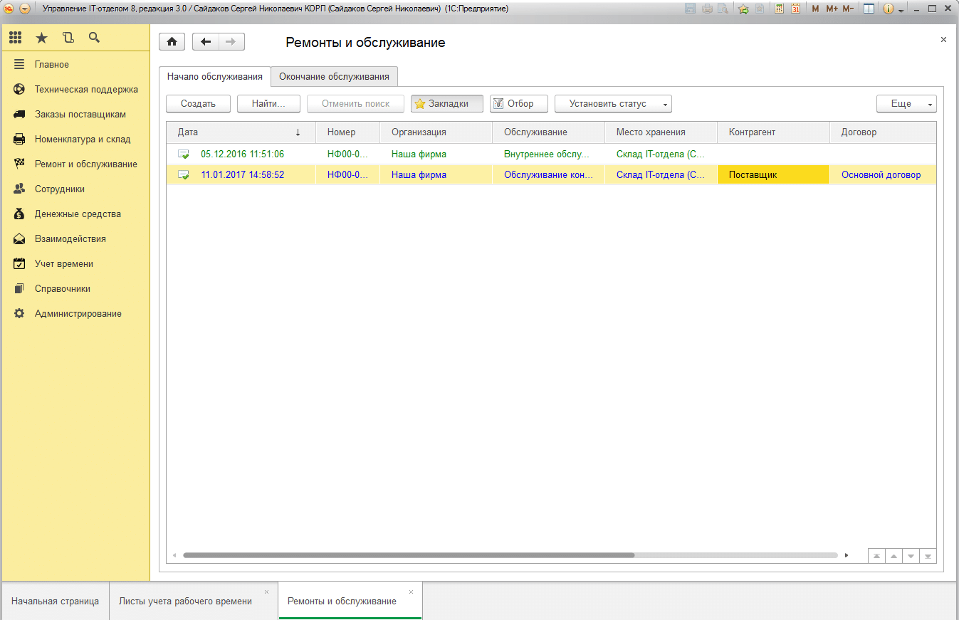This screenshot has height=620, width=959.
Task: Open the functions menu grid icon
Action: pos(15,38)
